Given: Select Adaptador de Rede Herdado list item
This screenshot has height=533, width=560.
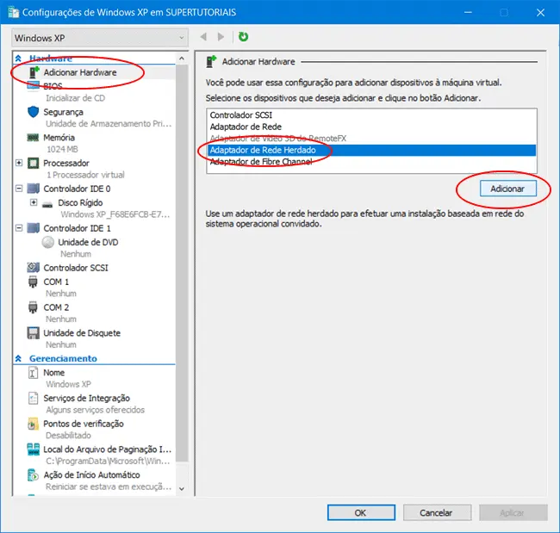Looking at the screenshot, I should tap(371, 150).
